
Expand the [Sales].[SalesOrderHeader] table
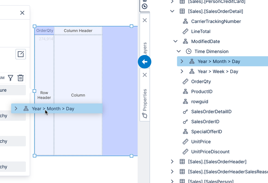tap(172, 162)
